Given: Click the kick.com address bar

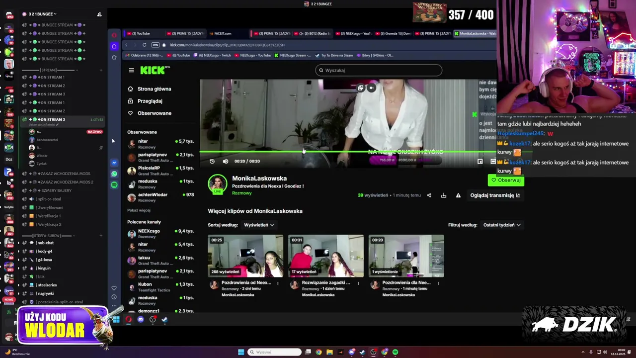Looking at the screenshot, I should click(228, 45).
